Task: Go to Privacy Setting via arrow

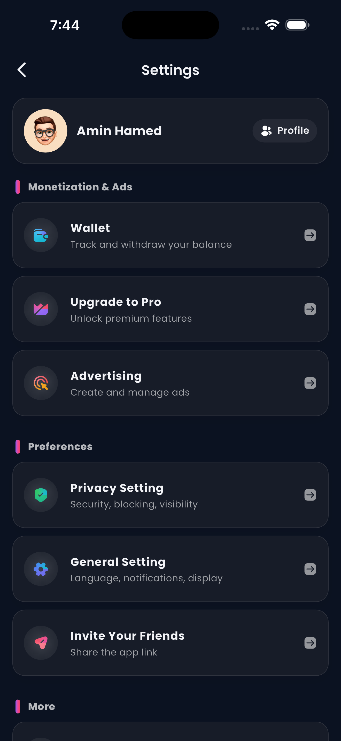Action: (x=310, y=495)
